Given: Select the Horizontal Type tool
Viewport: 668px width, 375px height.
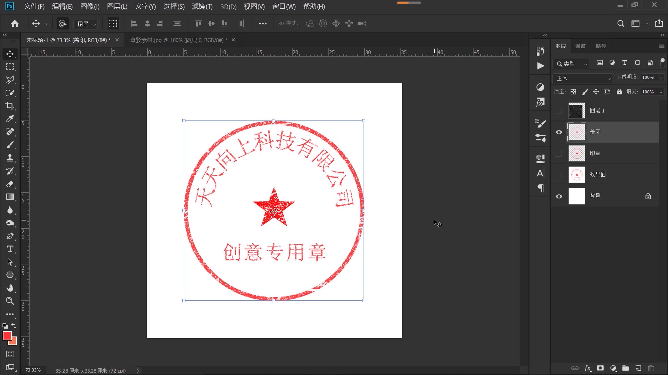Looking at the screenshot, I should 10,249.
